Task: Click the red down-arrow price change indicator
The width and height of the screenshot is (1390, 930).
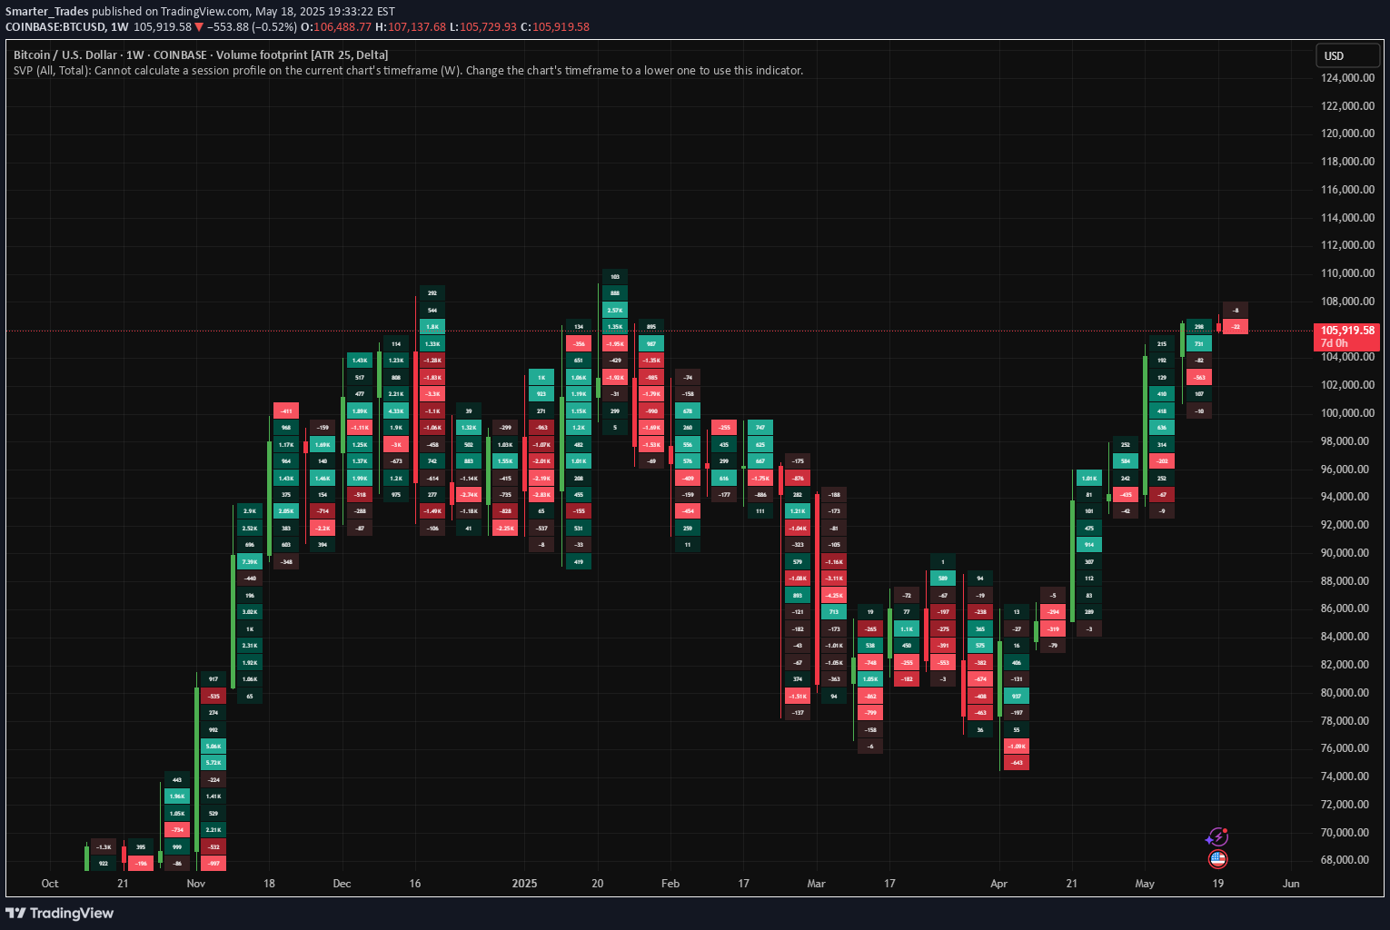Action: coord(199,27)
